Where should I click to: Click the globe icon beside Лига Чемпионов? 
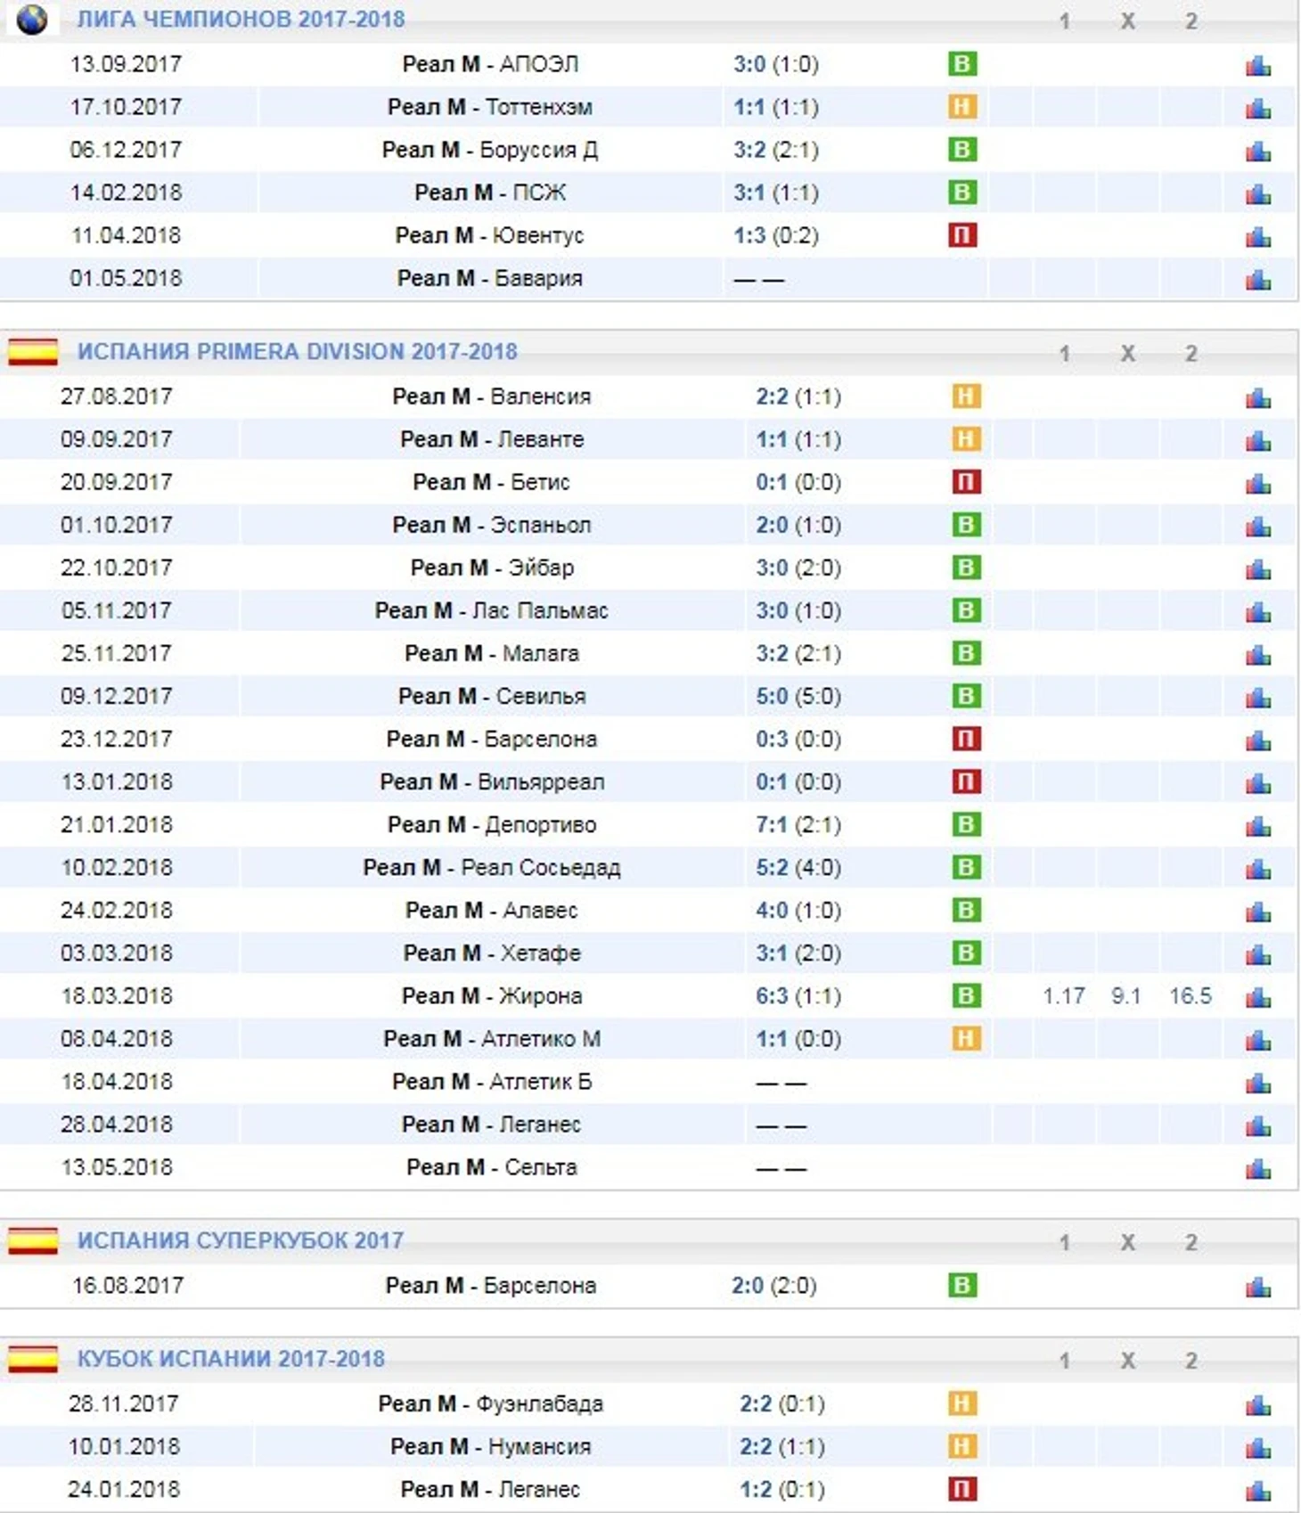coord(32,19)
